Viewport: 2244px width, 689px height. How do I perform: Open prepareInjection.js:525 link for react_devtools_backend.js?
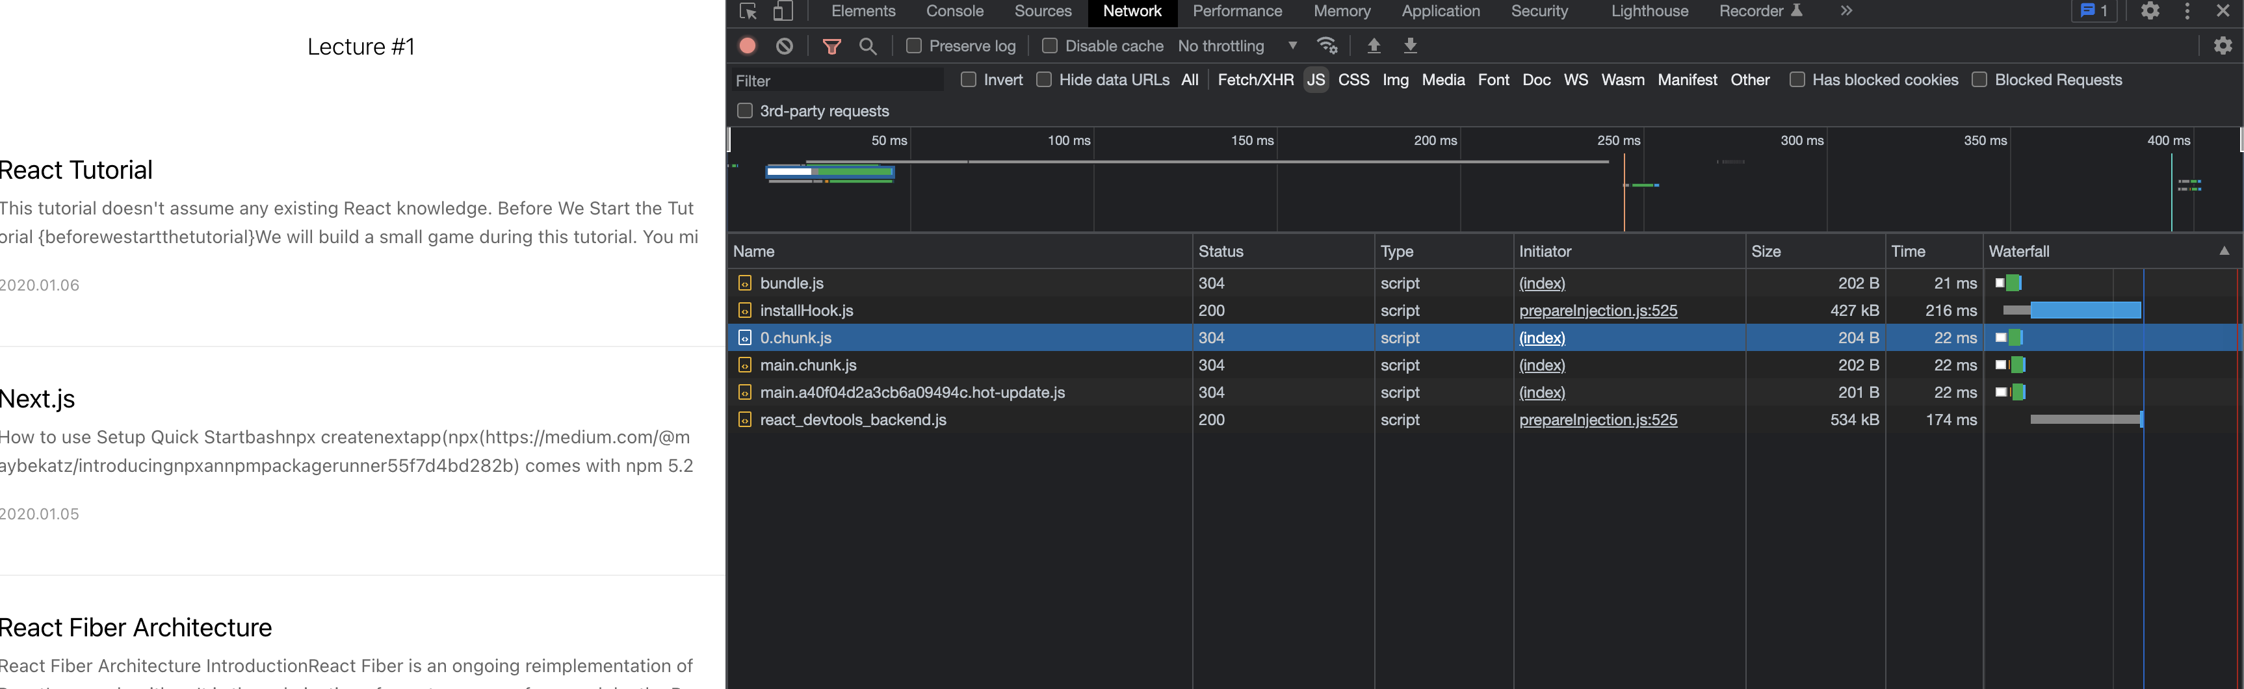[1598, 420]
